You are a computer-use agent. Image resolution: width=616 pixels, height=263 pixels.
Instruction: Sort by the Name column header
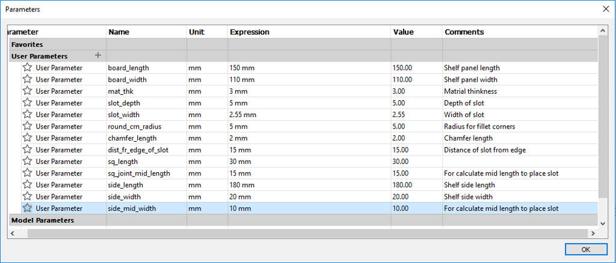coord(146,32)
